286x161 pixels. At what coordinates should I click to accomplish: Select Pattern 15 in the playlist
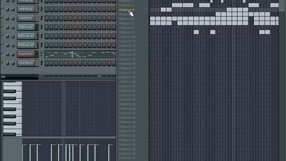[x=127, y=59]
